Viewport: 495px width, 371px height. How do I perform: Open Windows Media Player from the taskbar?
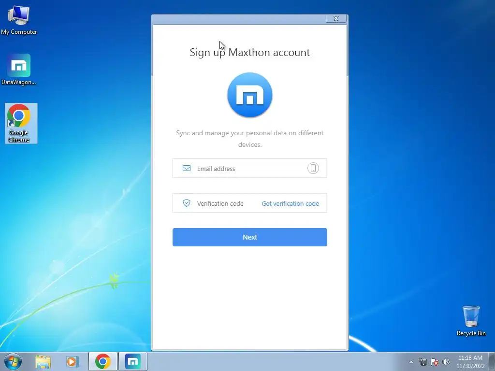[x=72, y=361]
